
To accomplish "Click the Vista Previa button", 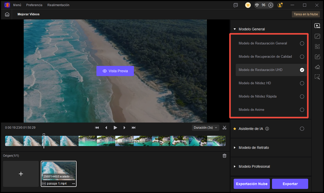I will point(115,71).
